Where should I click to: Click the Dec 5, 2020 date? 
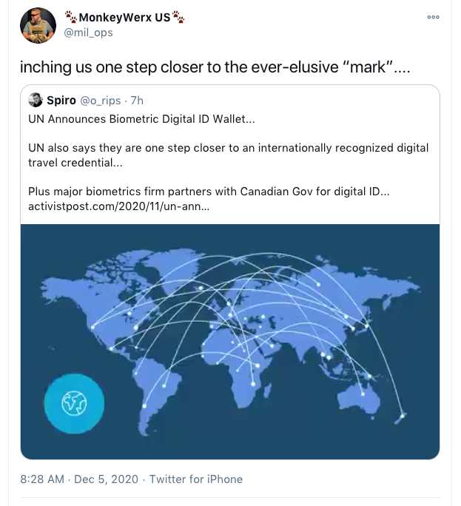coord(107,479)
